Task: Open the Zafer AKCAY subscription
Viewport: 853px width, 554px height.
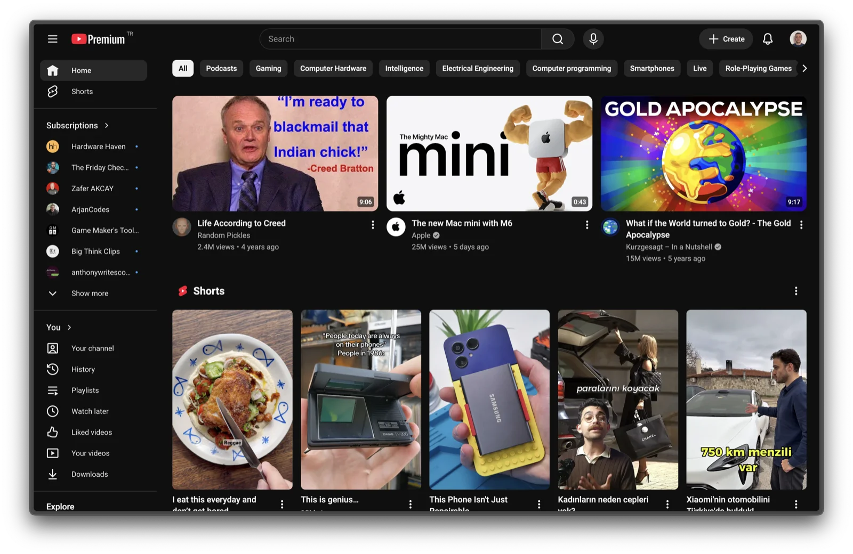Action: click(93, 189)
